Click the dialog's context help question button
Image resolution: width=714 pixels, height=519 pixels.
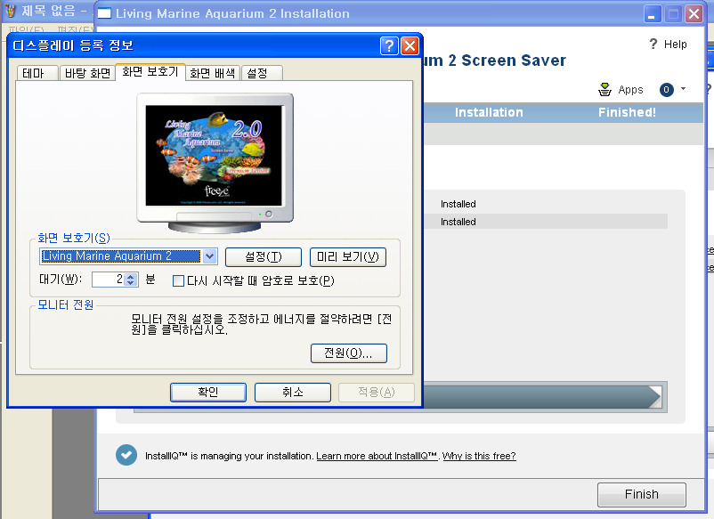[x=389, y=46]
